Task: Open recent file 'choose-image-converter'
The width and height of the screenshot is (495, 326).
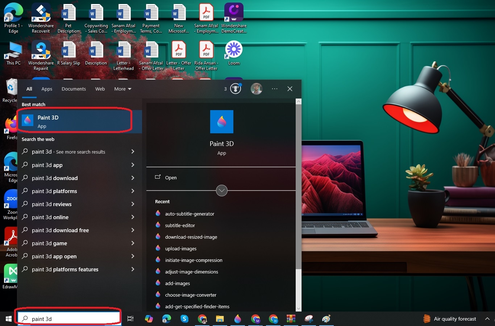Action: [x=190, y=295]
